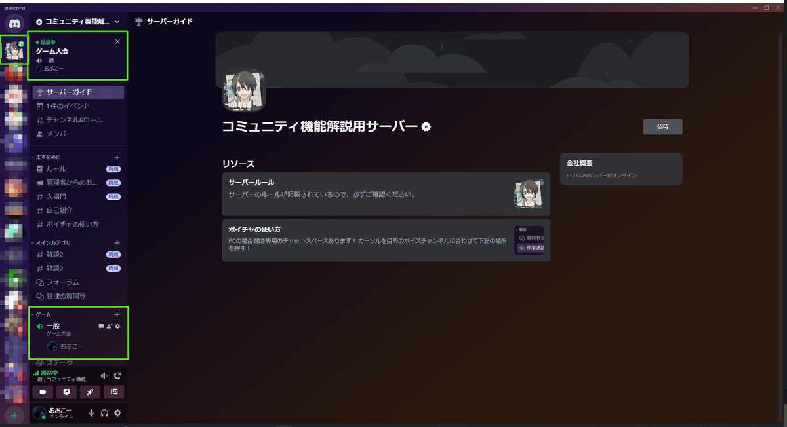Open ボイチャの使い方 channel in sidebar
787x427 pixels.
click(78, 224)
